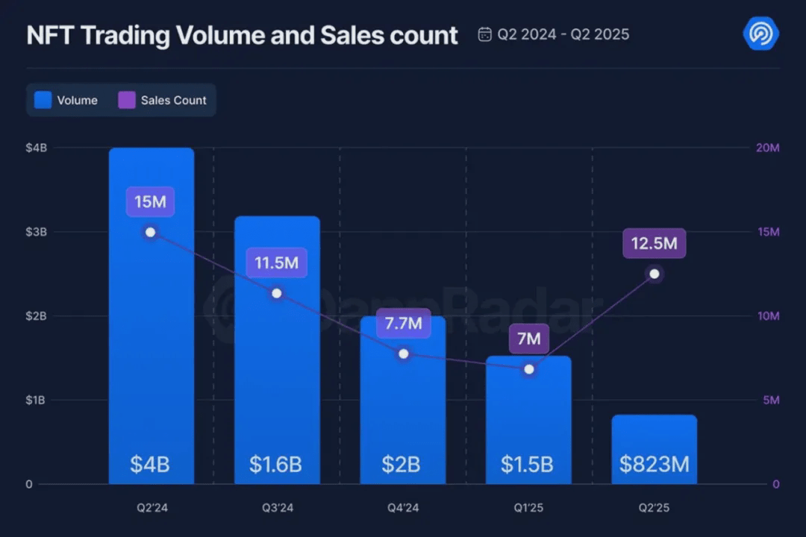The image size is (806, 537).
Task: Click the Q2'25 x-axis label
Action: [654, 509]
